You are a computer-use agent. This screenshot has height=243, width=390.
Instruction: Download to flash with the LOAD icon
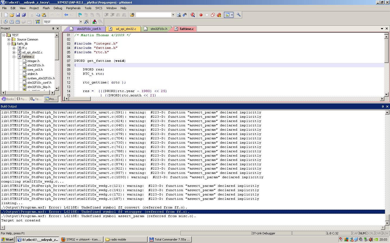[x=38, y=22]
